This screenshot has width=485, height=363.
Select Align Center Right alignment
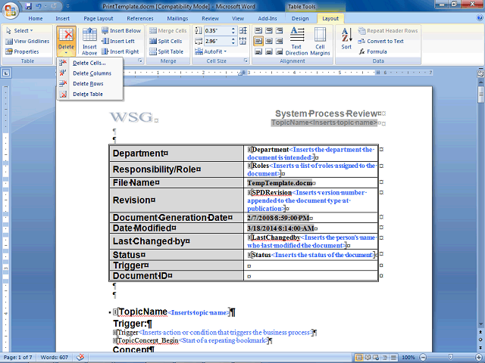pyautogui.click(x=280, y=41)
